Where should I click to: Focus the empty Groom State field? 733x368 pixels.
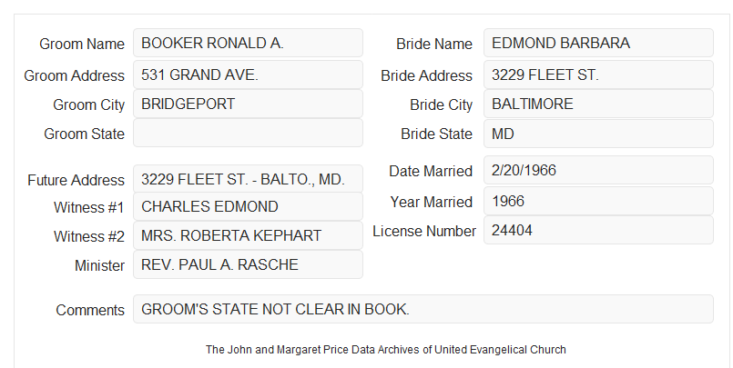248,133
